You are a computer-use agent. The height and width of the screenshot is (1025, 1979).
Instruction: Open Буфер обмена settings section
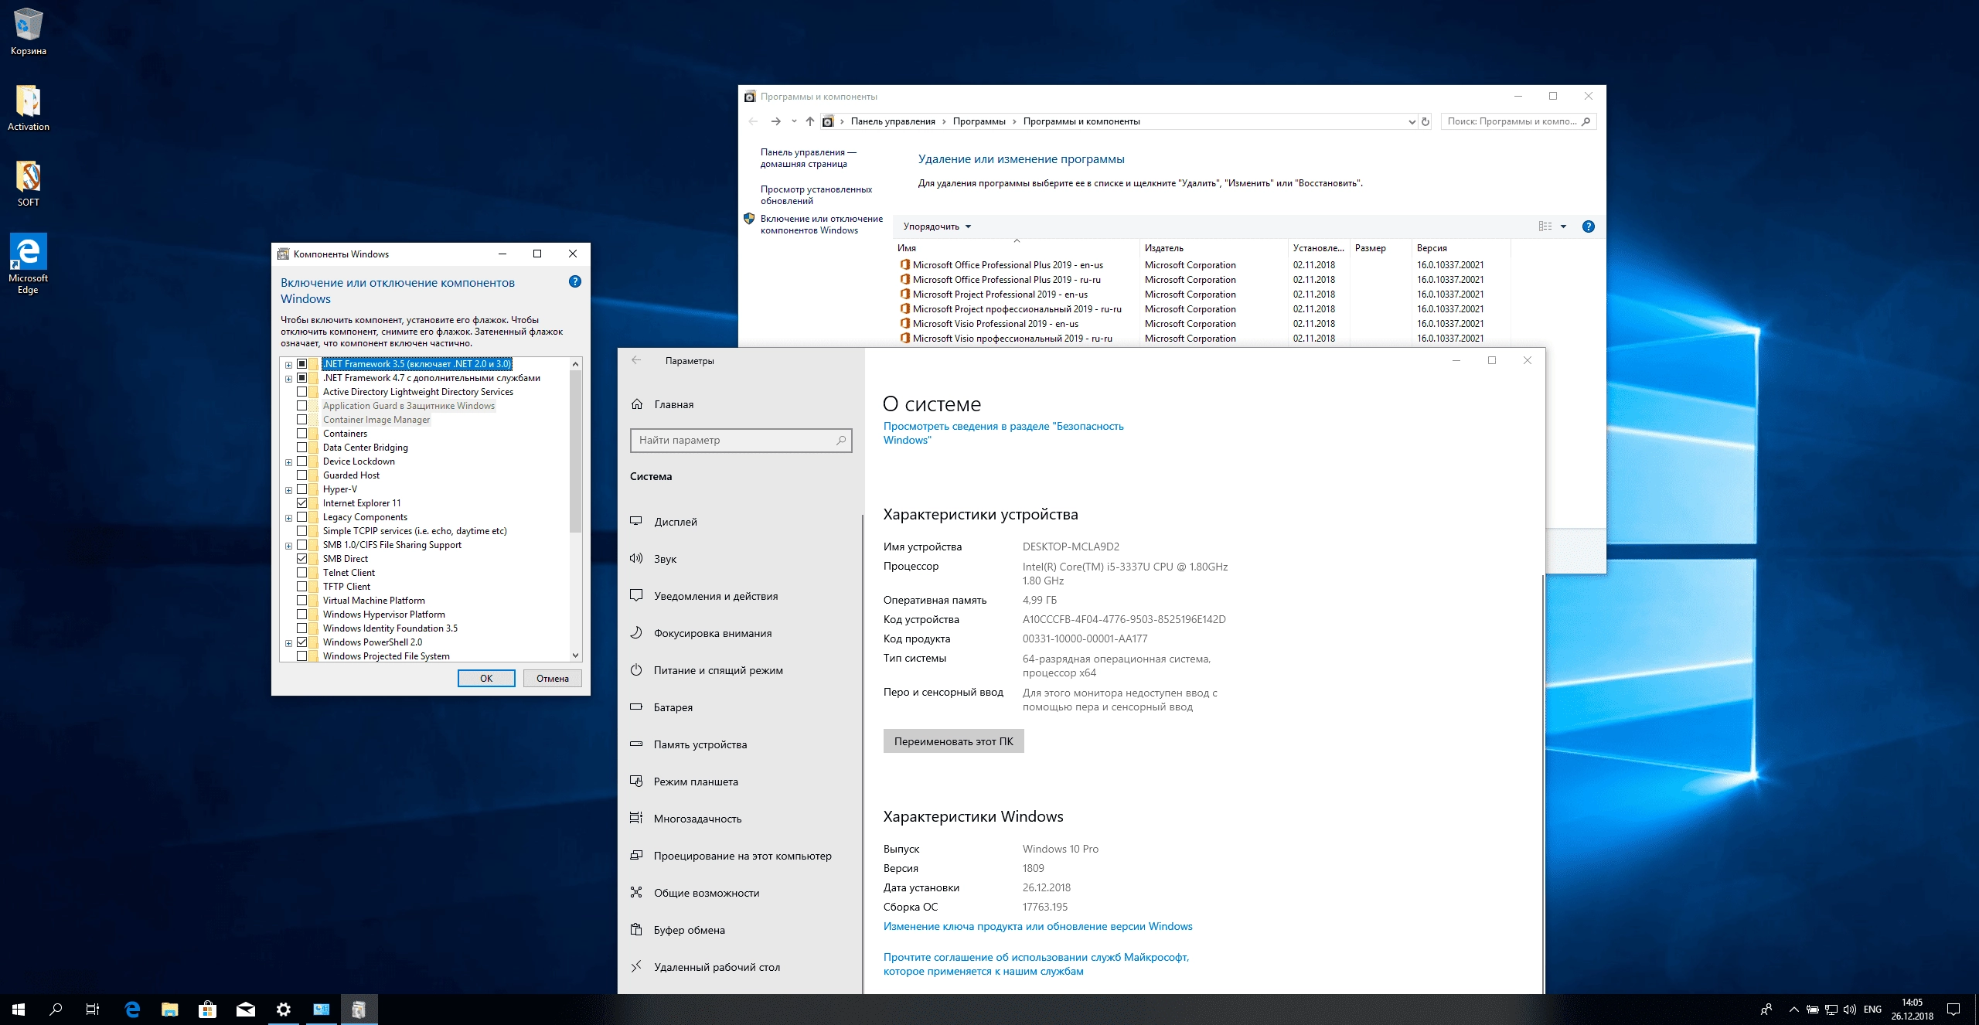740,930
